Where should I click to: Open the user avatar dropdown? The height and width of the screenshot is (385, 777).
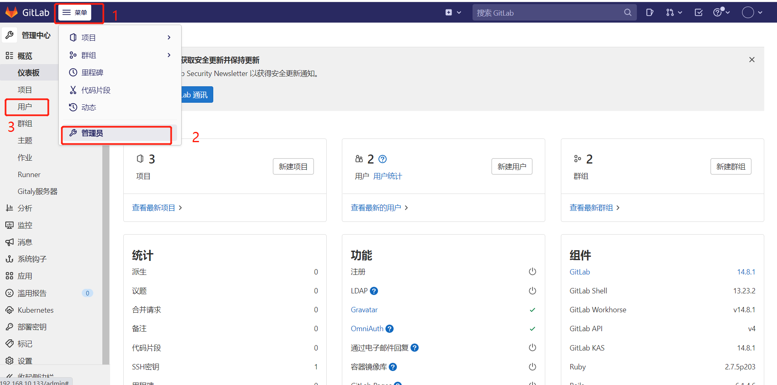tap(752, 13)
